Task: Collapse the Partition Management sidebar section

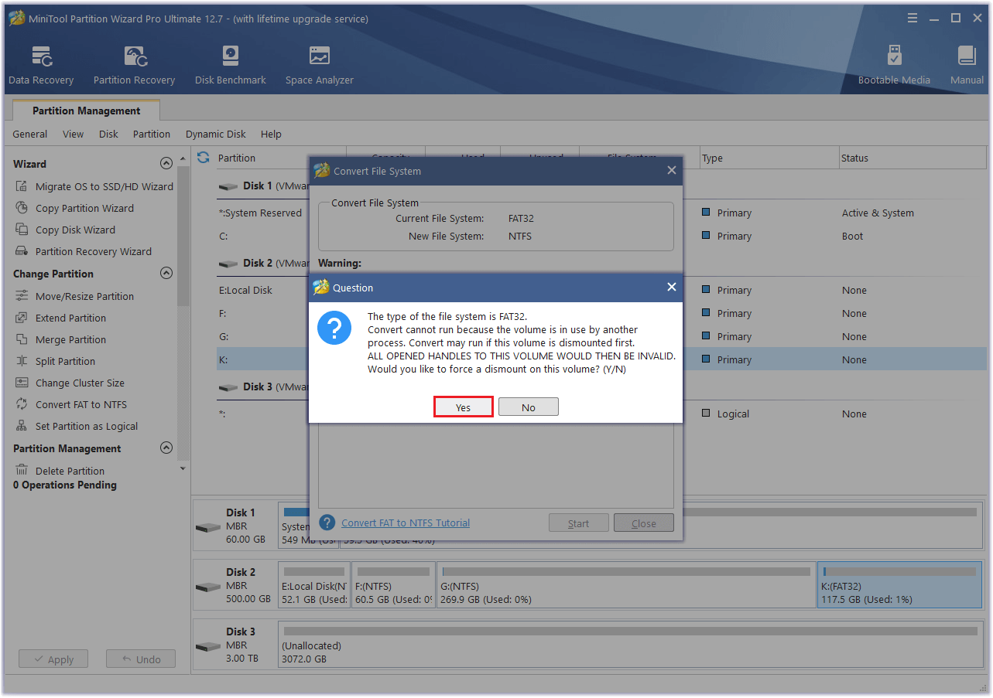Action: (166, 448)
